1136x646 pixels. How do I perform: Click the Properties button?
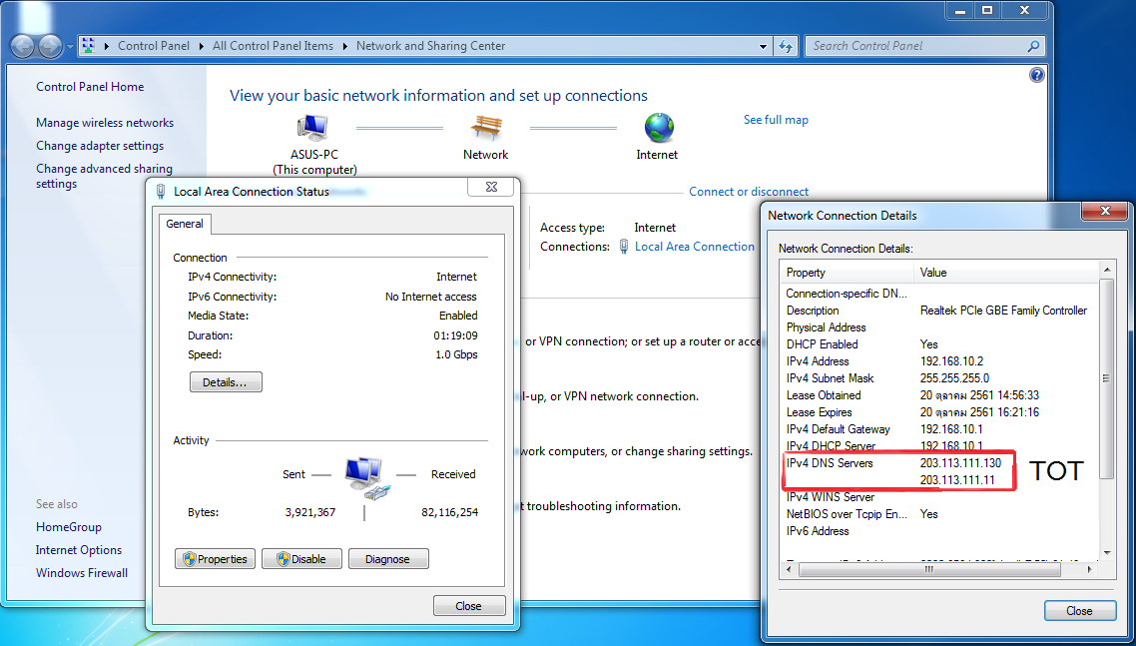(x=216, y=559)
